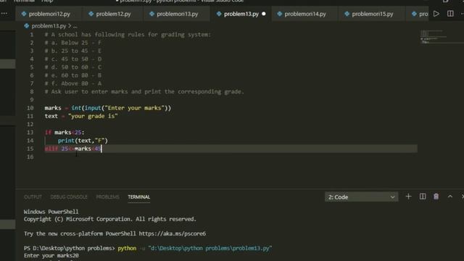464x261 pixels.
Task: Open the PROBLEMS panel tab
Action: pyautogui.click(x=108, y=197)
